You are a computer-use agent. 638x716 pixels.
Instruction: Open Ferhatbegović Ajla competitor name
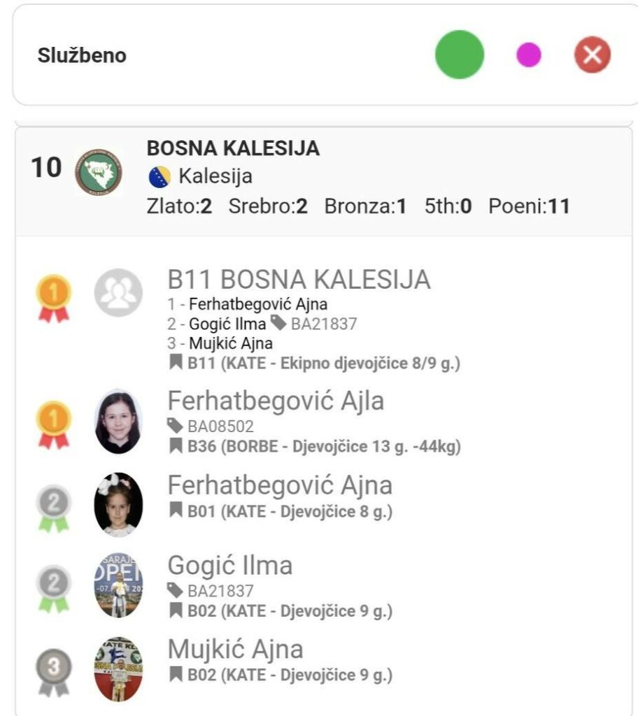point(276,401)
